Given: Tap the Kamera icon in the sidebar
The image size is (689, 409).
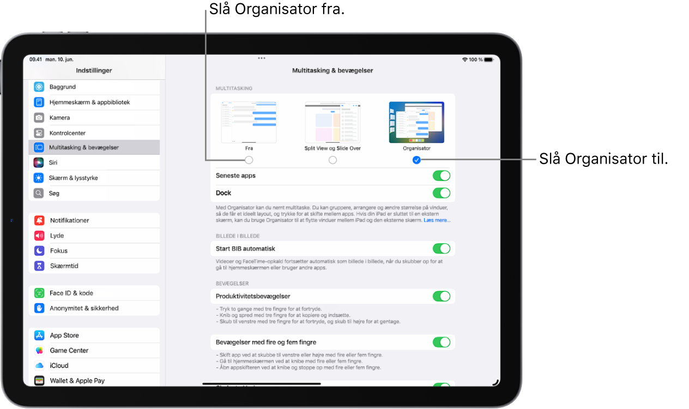Looking at the screenshot, I should (39, 117).
